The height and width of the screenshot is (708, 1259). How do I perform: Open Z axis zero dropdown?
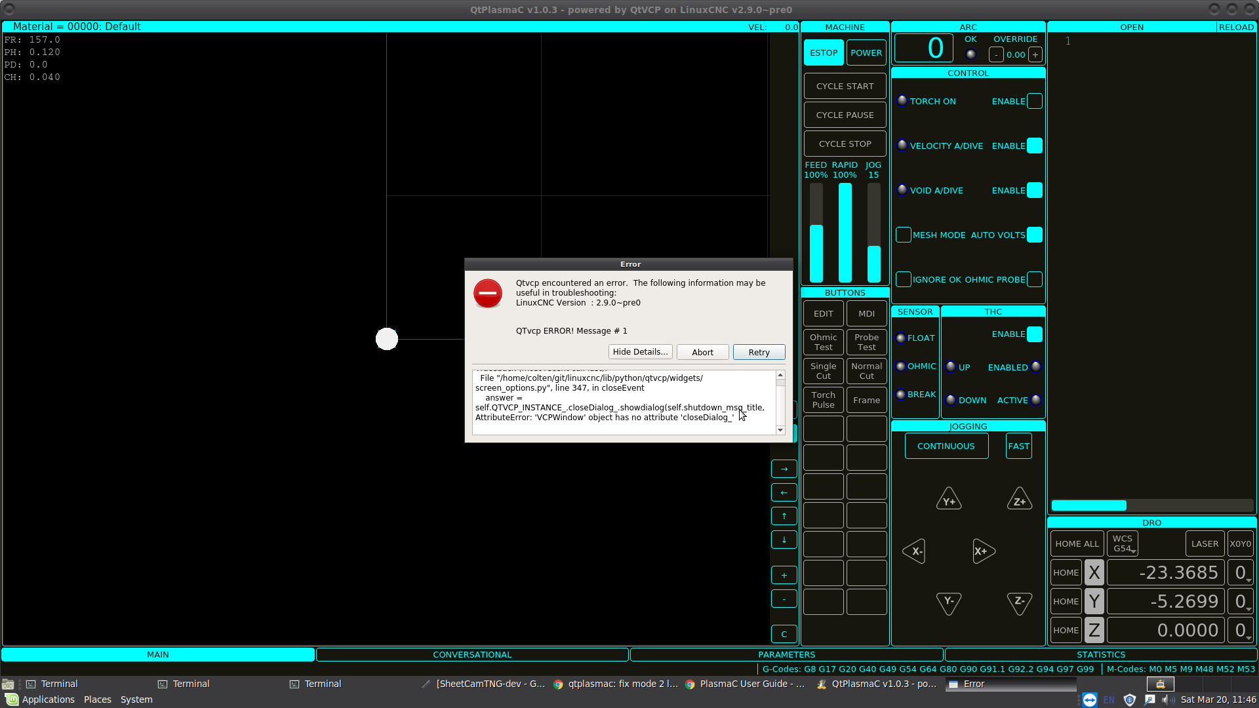[x=1241, y=630]
